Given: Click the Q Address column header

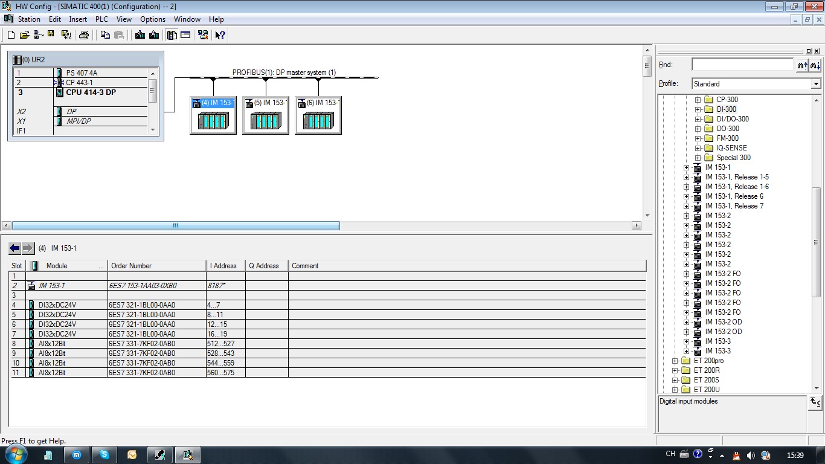Looking at the screenshot, I should coord(266,266).
